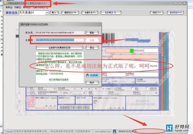The width and height of the screenshot is (193, 134).
Task: Click the application icon in the title bar
Action: [6, 3]
